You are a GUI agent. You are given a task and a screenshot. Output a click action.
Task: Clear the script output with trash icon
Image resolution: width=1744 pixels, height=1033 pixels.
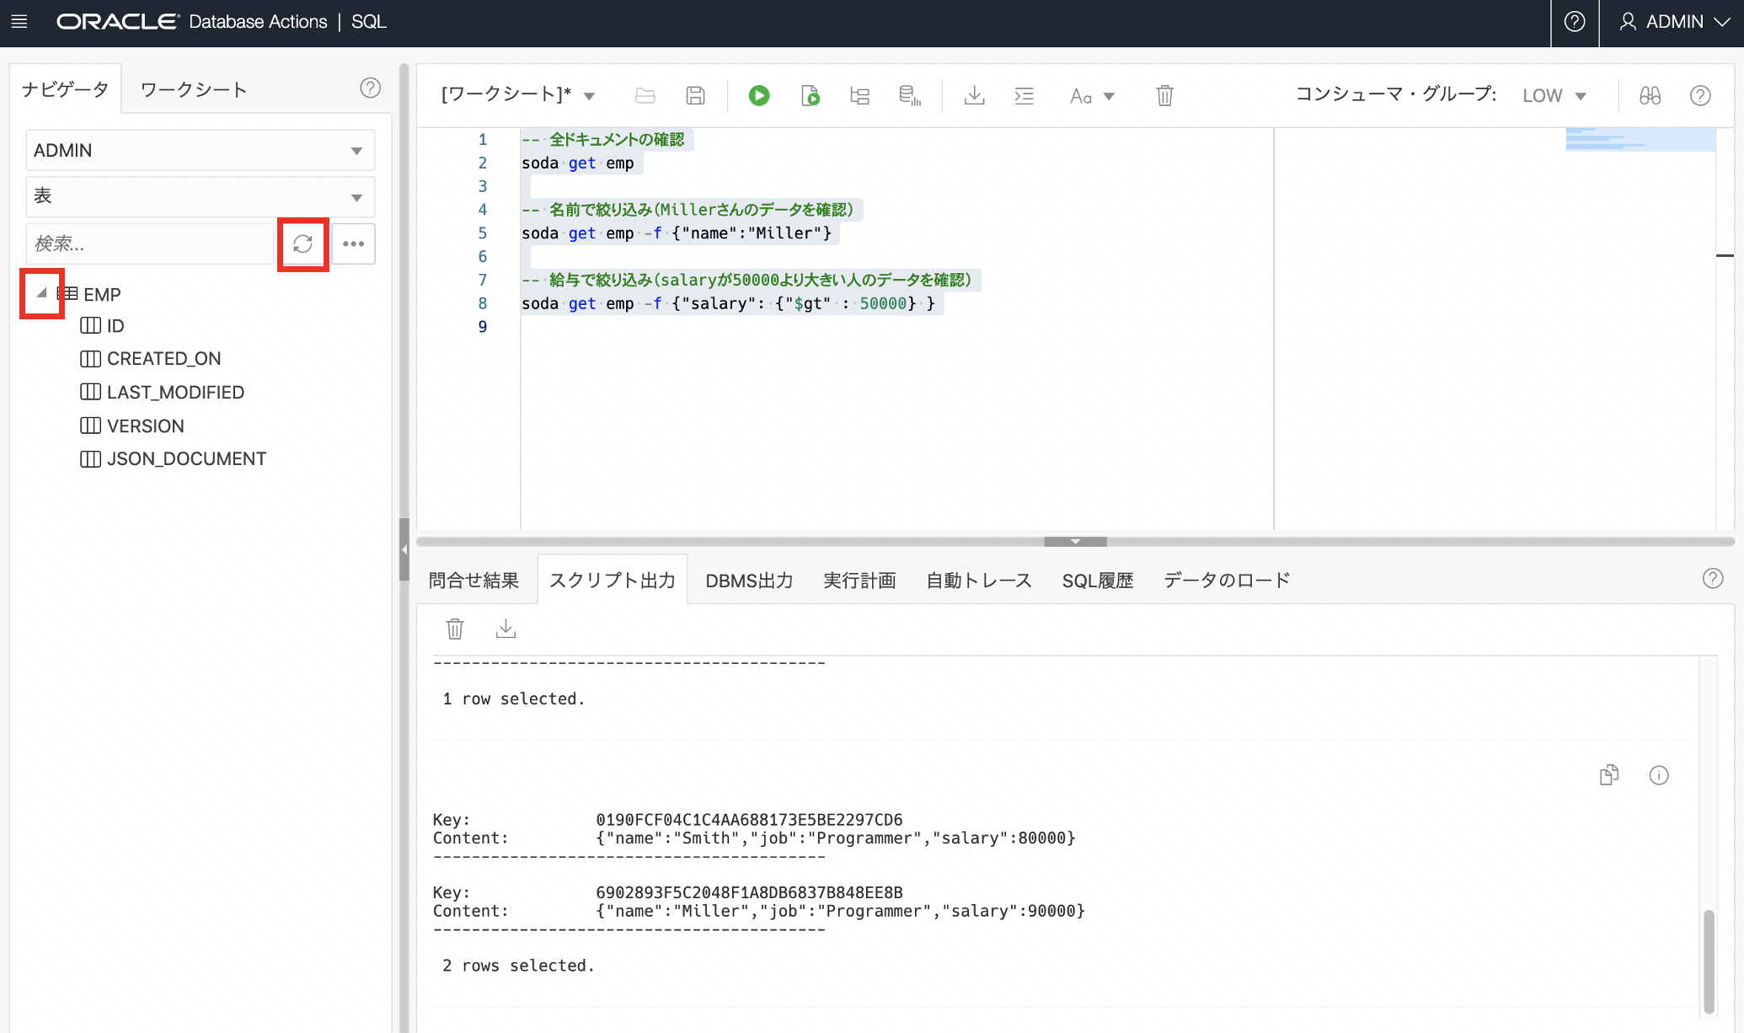coord(455,629)
